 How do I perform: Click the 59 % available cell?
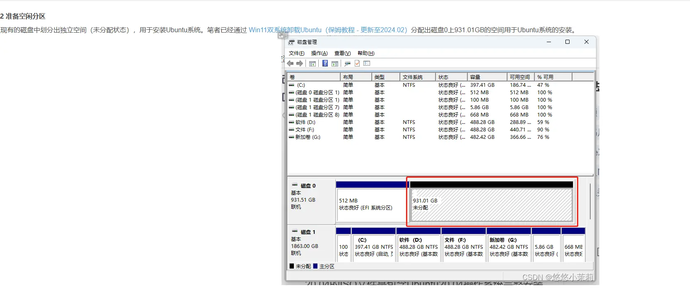coord(543,122)
